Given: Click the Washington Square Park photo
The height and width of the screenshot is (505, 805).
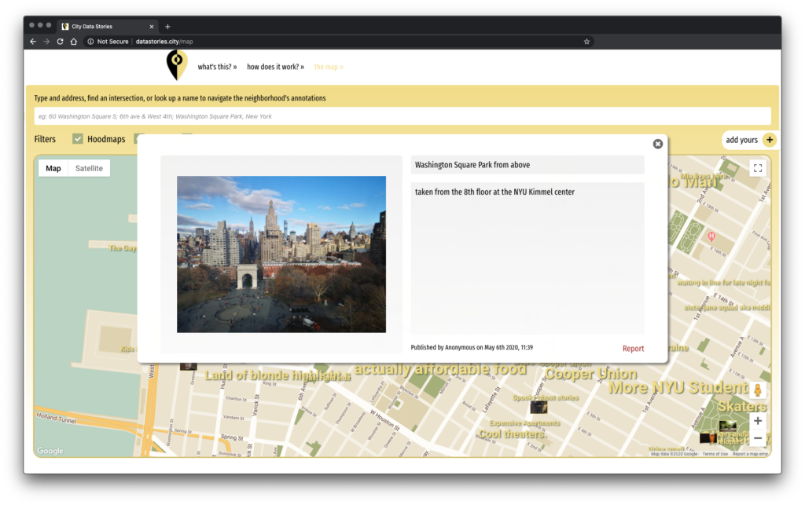Looking at the screenshot, I should (281, 254).
